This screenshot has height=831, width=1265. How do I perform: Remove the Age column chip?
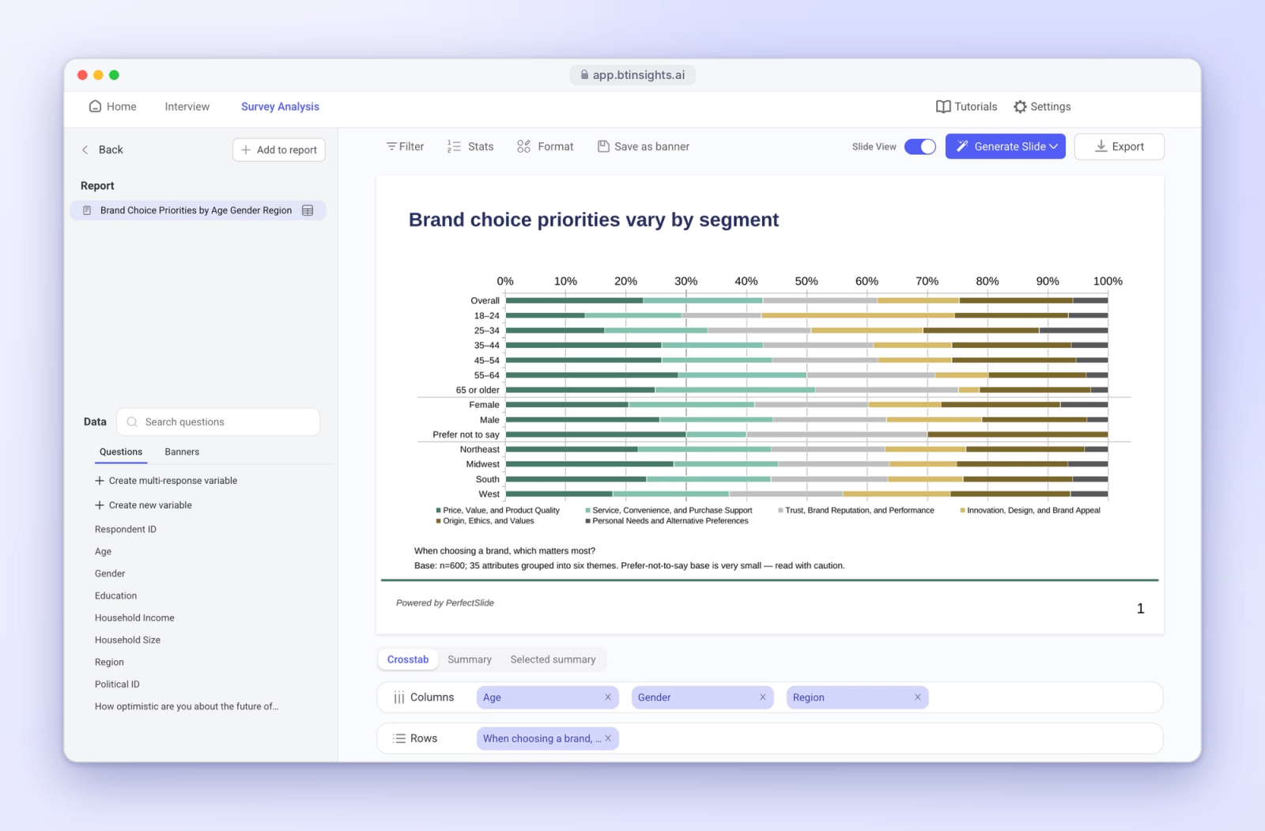coord(608,697)
